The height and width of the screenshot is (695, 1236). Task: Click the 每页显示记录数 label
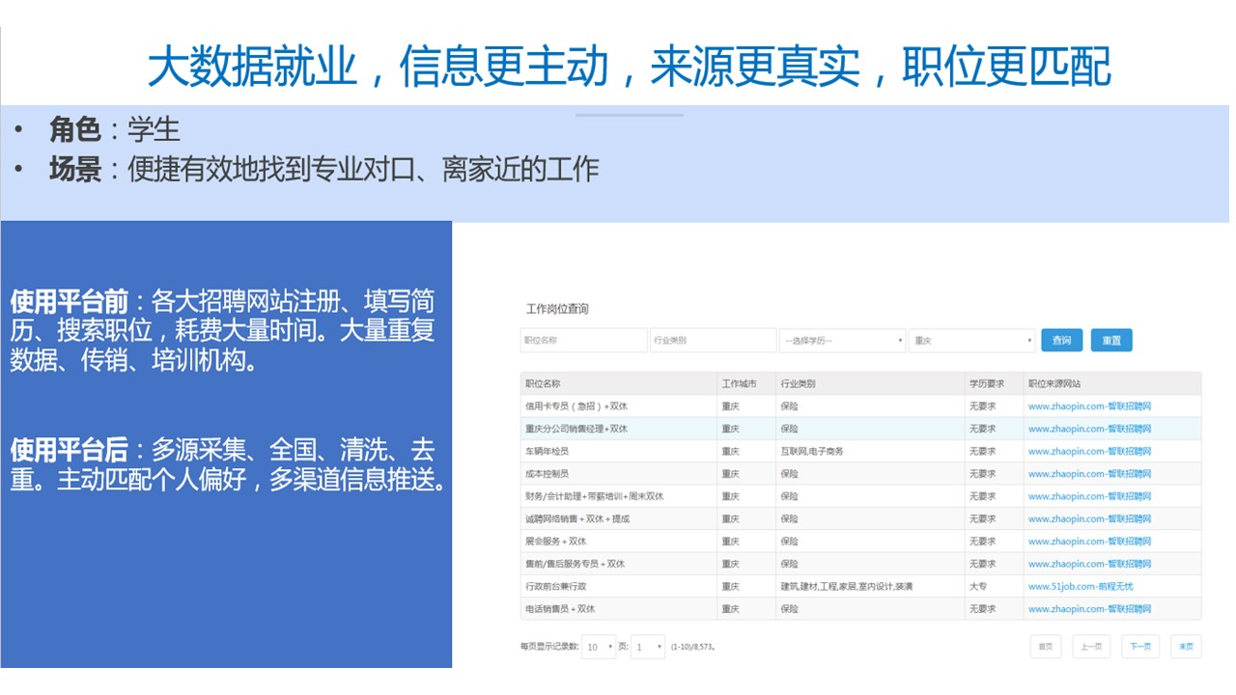click(x=549, y=647)
